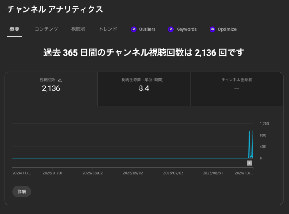Select the 概要 tab

(14, 29)
